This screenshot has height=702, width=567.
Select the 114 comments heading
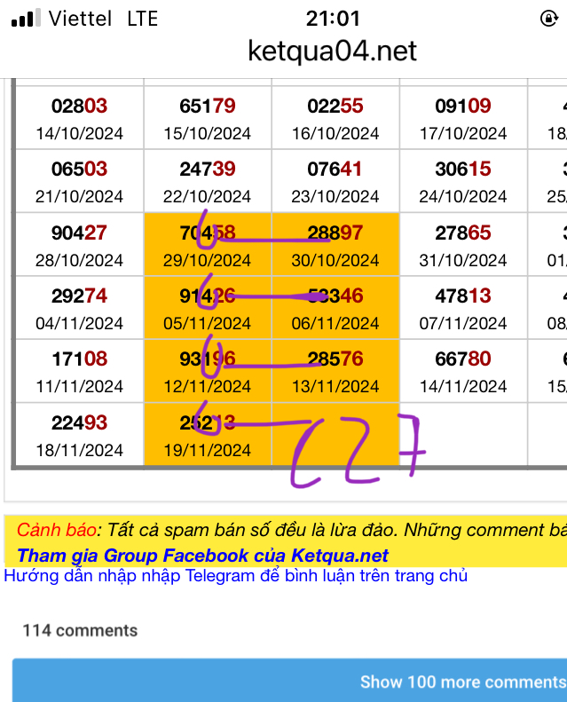80,630
